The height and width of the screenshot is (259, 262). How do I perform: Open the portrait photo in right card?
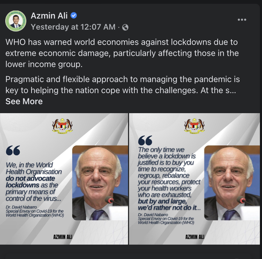tap(232, 183)
